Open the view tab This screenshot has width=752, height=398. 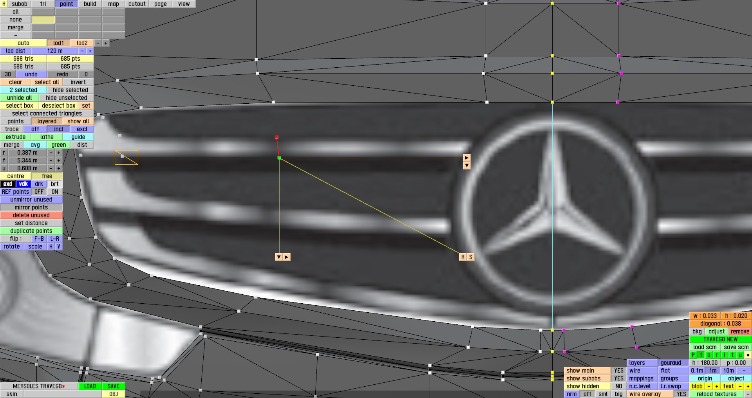pos(184,4)
